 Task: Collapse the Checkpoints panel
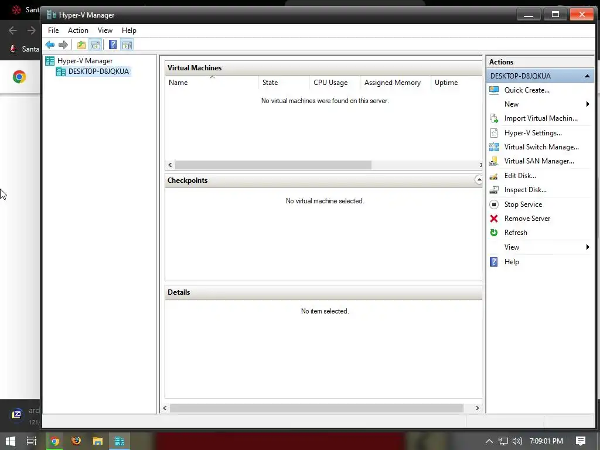point(479,179)
